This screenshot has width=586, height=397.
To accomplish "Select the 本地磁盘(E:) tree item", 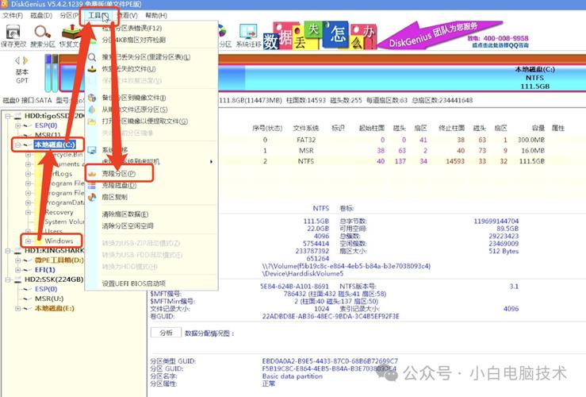I will point(55,308).
